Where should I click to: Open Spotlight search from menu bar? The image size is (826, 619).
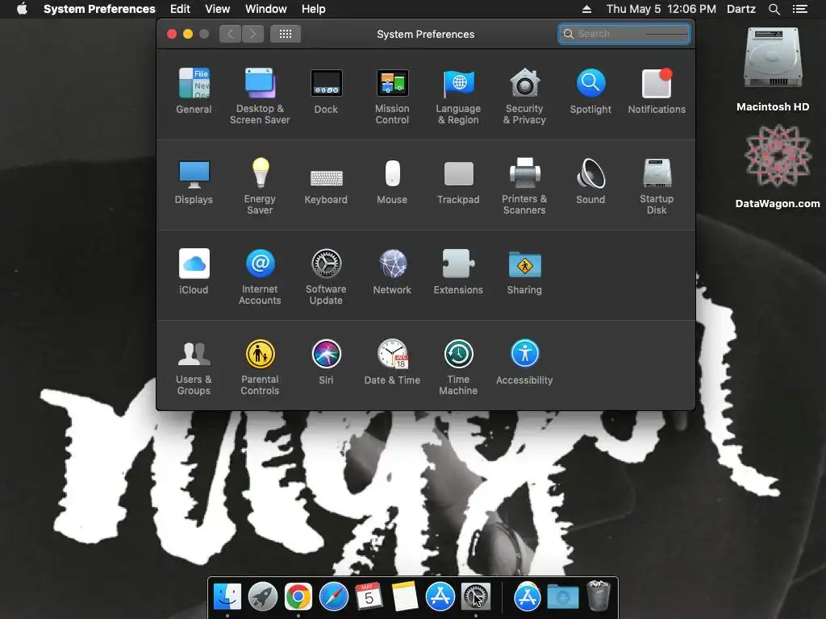[x=774, y=9]
